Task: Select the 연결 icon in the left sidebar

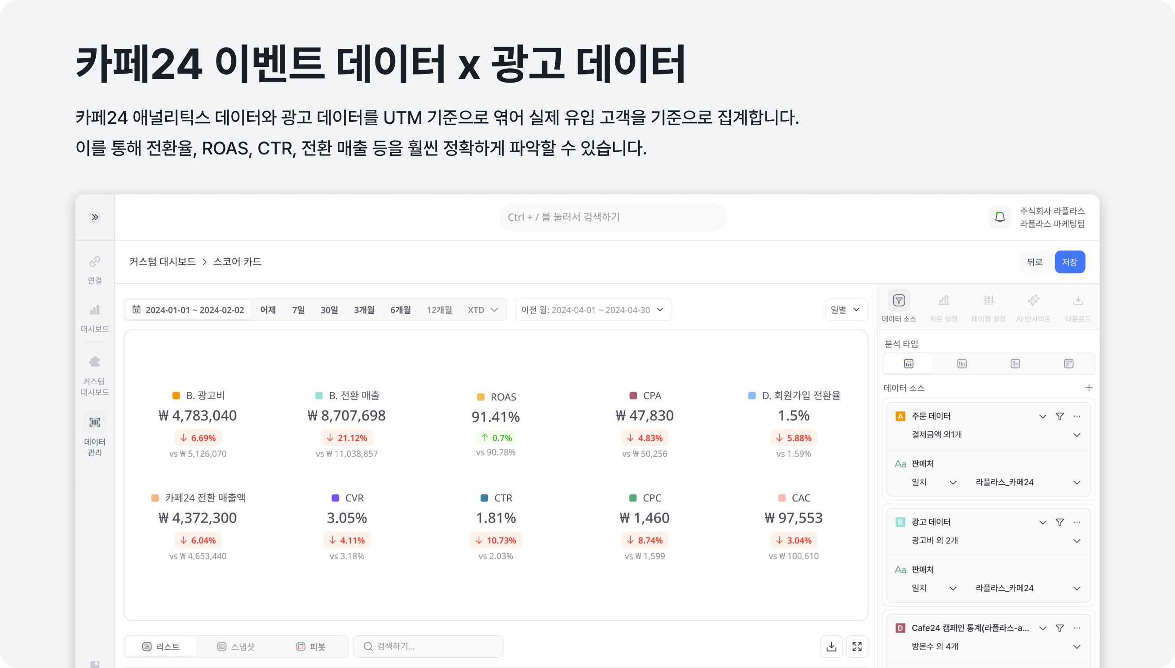Action: (95, 262)
